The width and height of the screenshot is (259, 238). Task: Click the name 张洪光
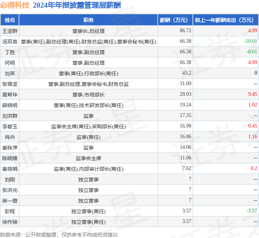coord(10,190)
